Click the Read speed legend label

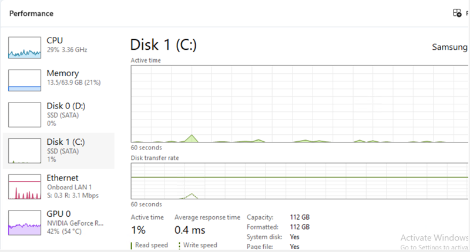point(151,245)
